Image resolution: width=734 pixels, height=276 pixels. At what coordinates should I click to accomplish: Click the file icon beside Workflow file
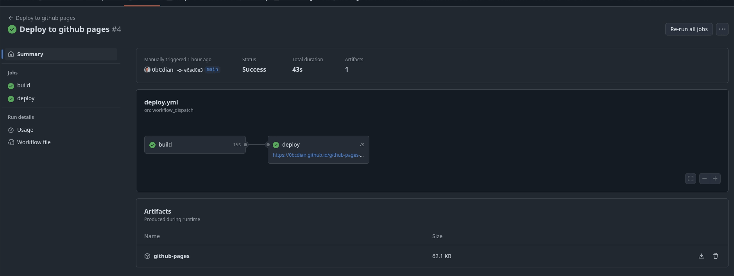coord(11,142)
